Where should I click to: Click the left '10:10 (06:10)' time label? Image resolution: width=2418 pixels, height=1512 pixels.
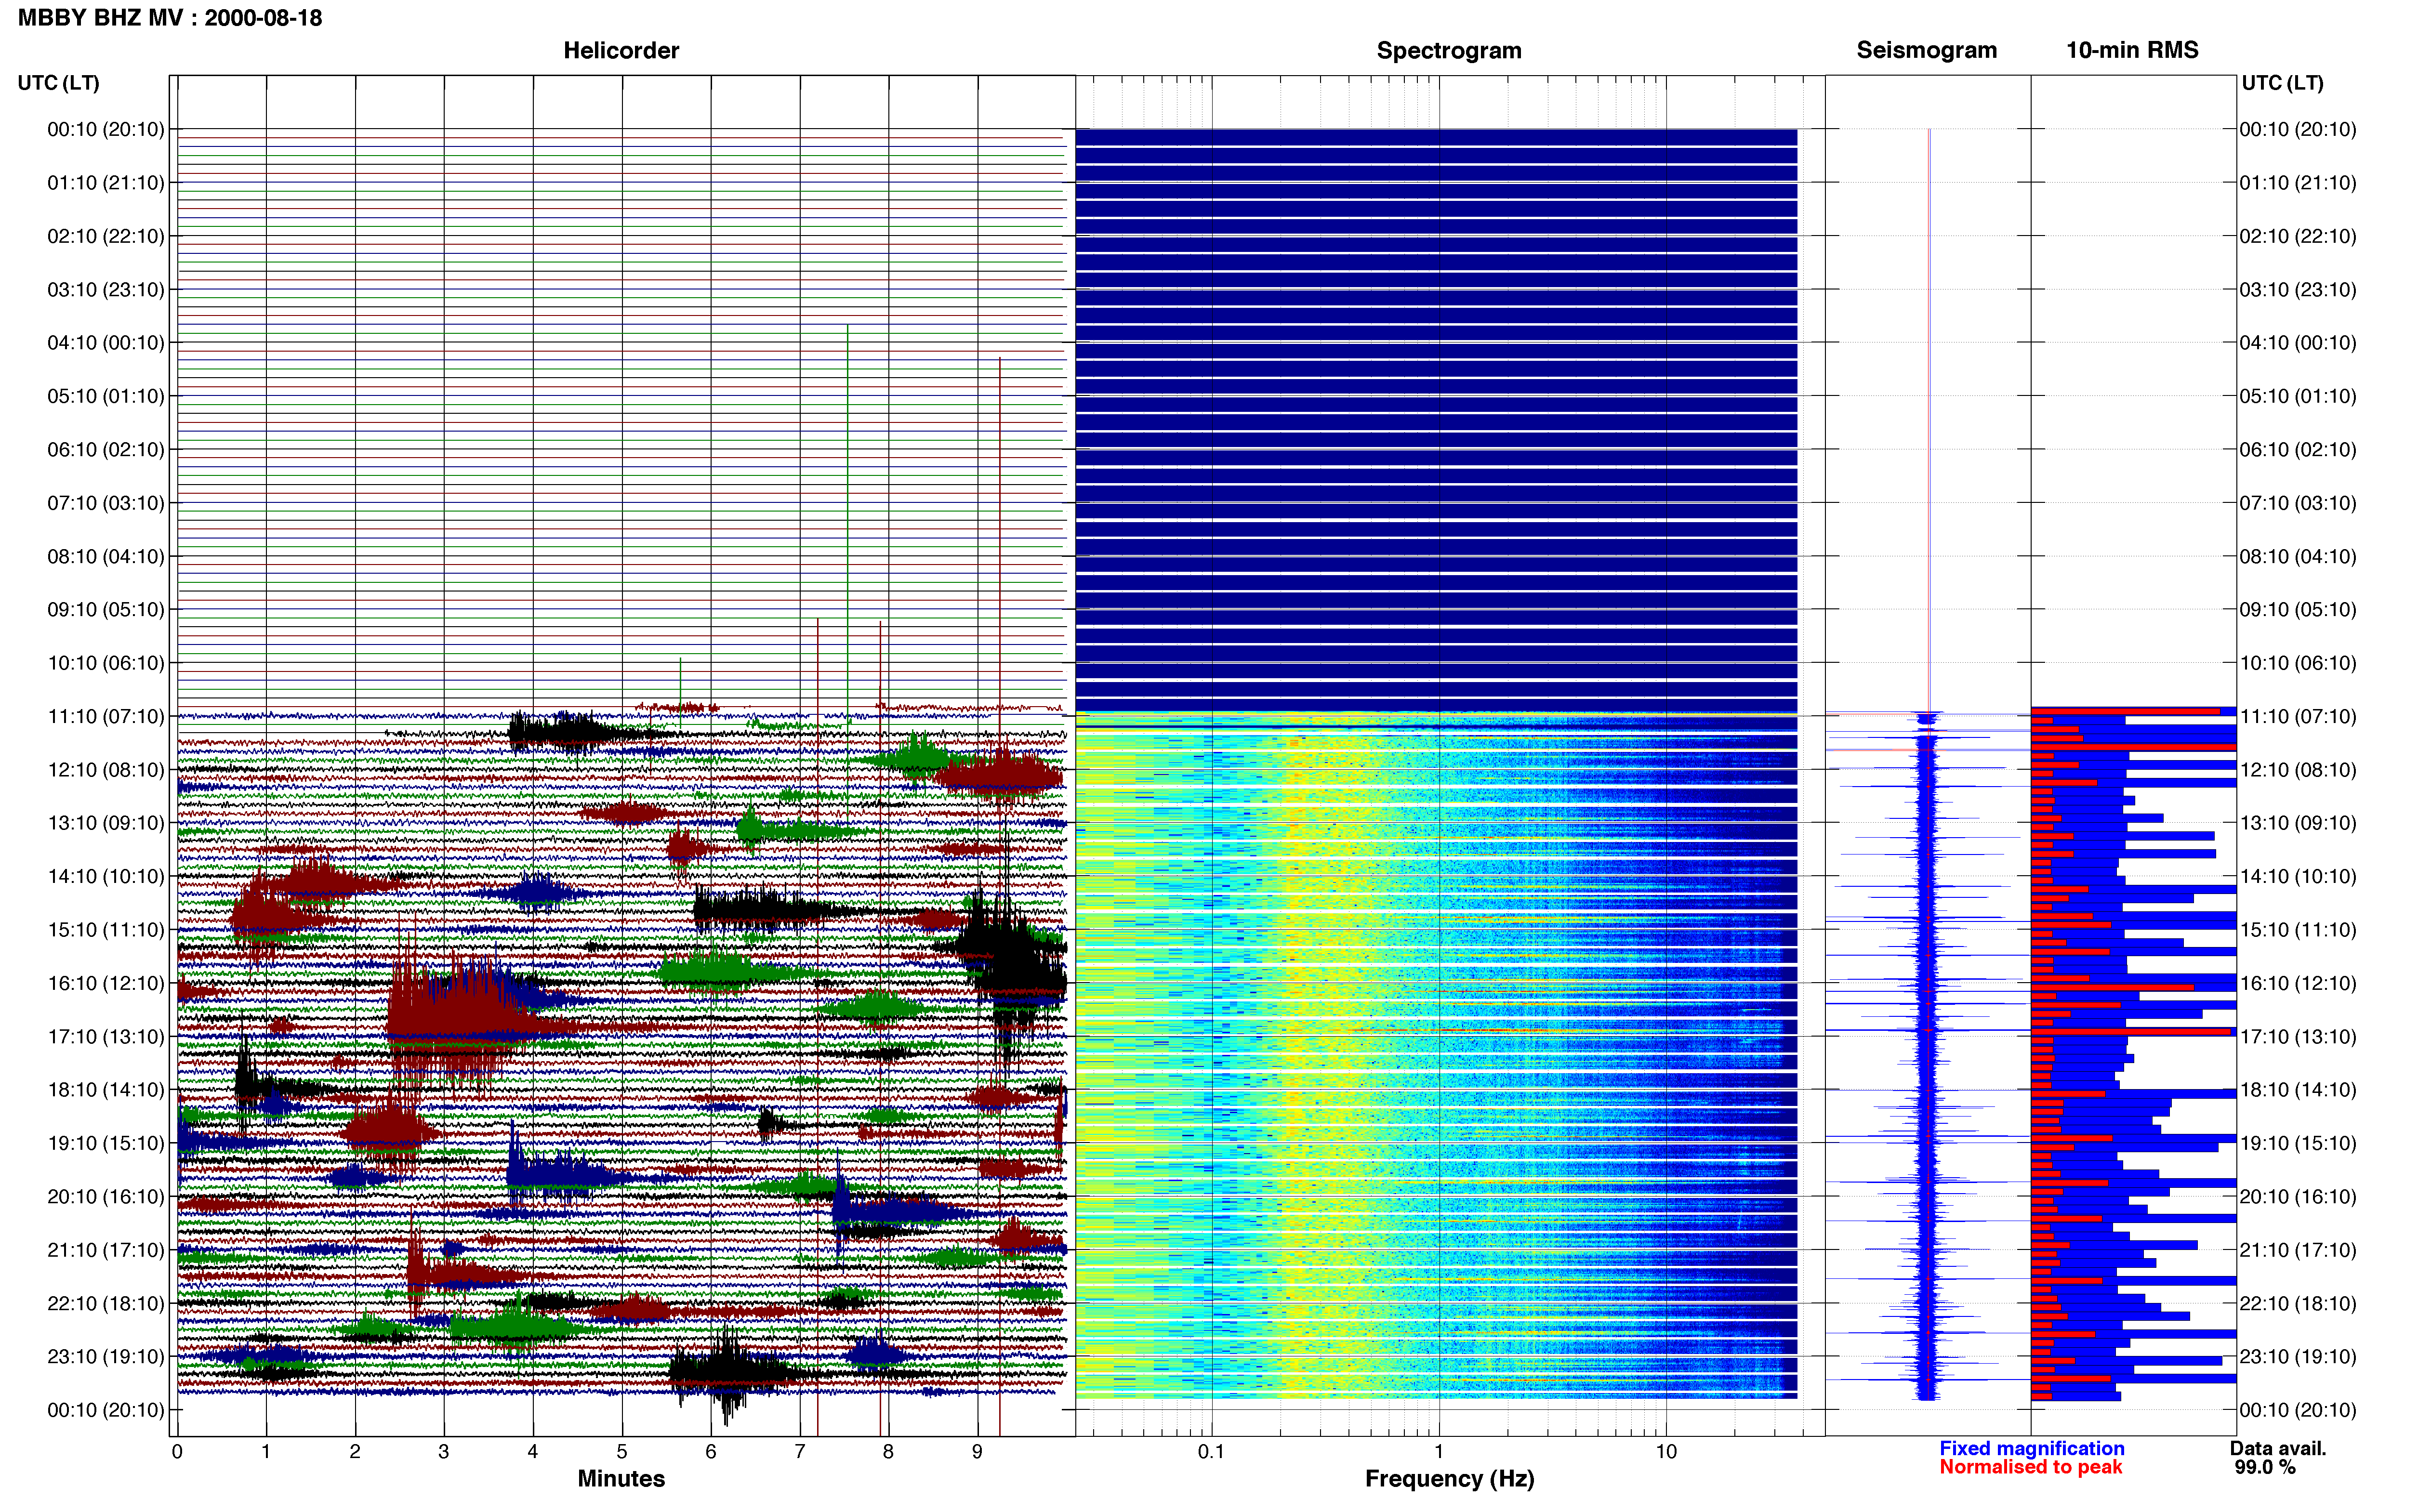pyautogui.click(x=106, y=663)
